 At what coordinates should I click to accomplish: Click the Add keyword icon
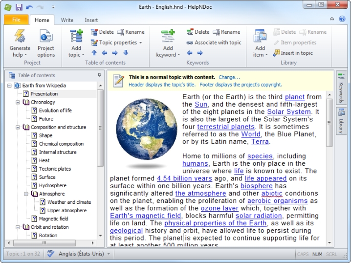[168, 35]
